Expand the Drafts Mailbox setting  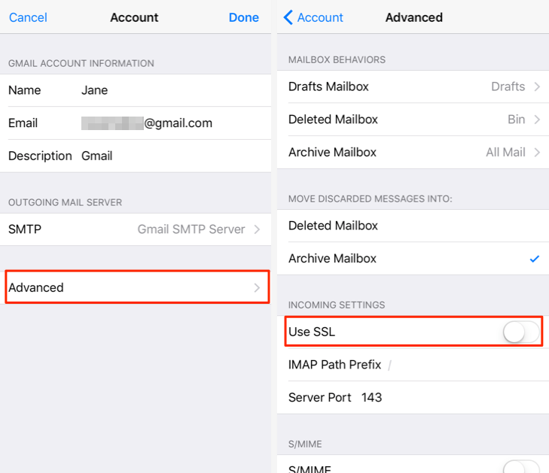coord(414,86)
